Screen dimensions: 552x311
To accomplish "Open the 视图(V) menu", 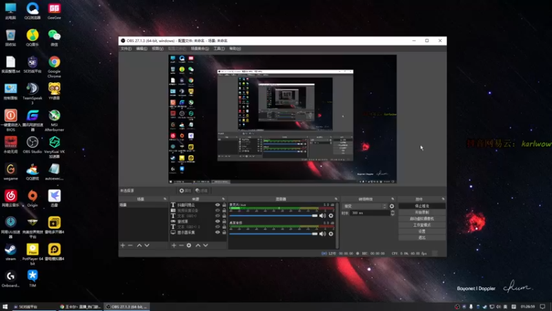I will coord(157,48).
